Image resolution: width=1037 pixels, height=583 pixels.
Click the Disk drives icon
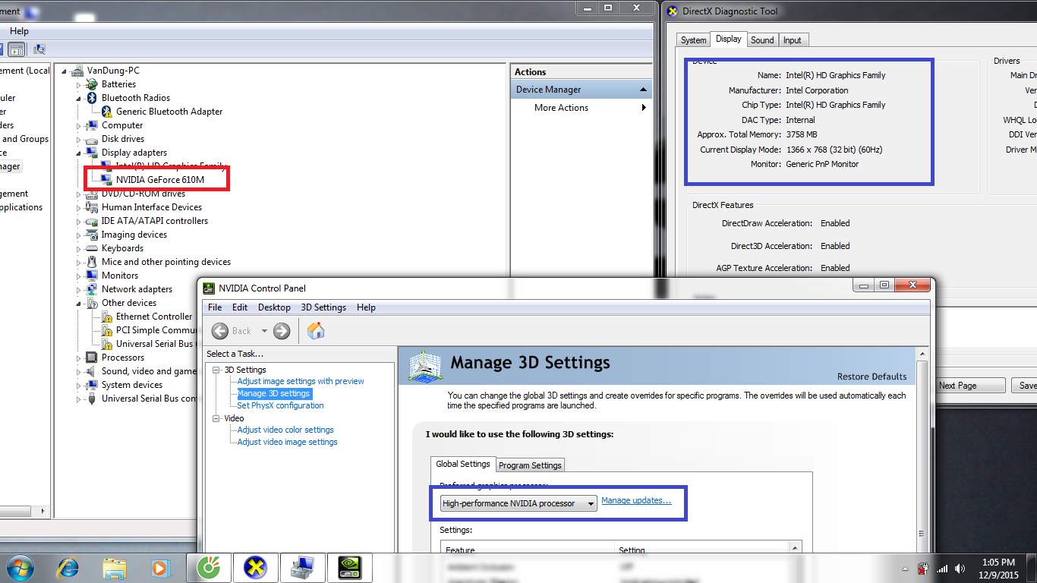pyautogui.click(x=92, y=139)
